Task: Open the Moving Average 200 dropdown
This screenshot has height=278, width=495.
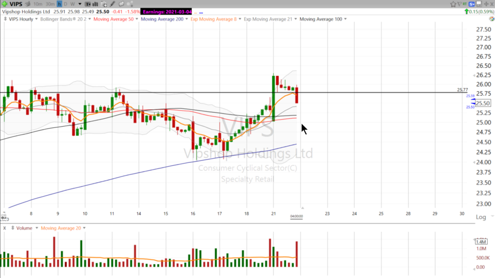Action: click(187, 19)
